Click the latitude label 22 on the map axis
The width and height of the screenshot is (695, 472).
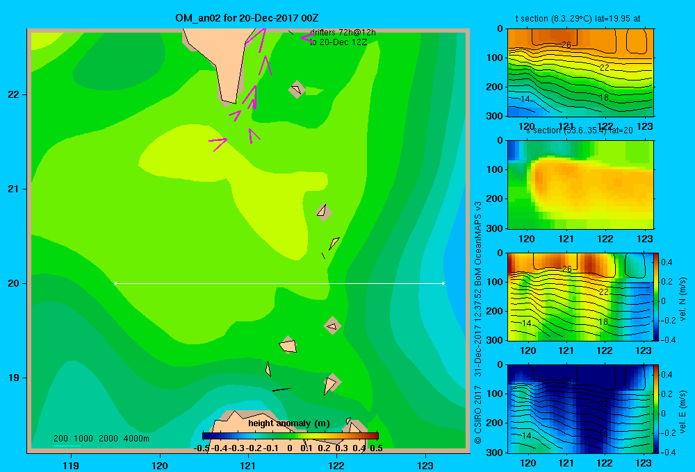[14, 95]
